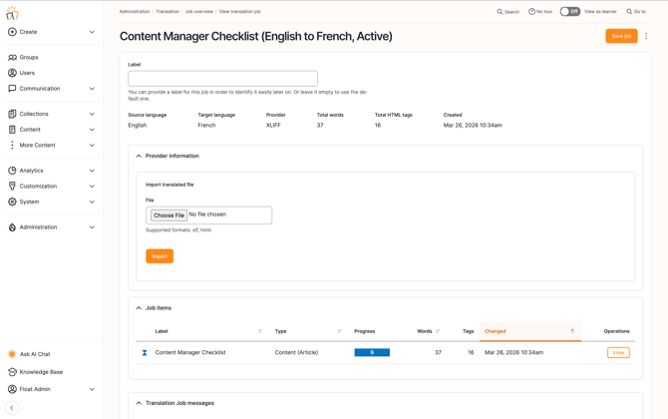This screenshot has height=419, width=668.
Task: Open Knowledge Base from sidebar
Action: click(x=41, y=372)
